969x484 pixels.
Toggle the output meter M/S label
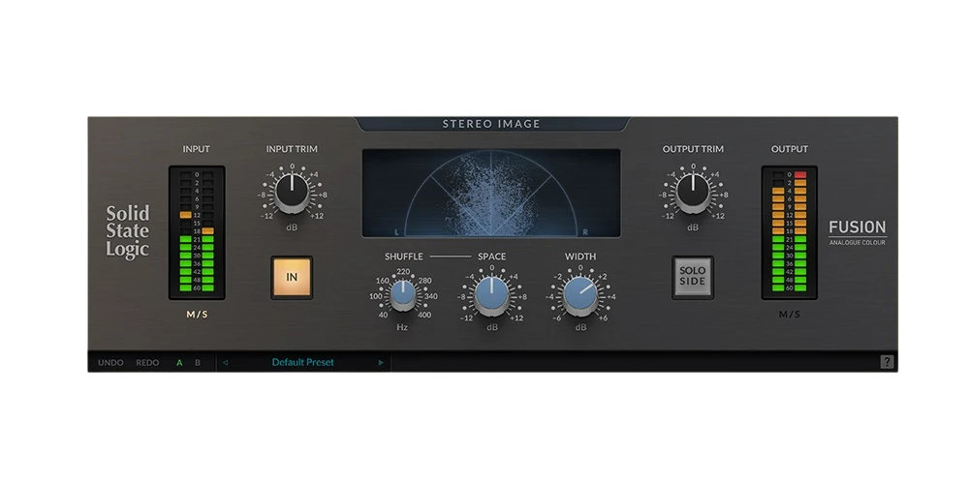pos(789,315)
